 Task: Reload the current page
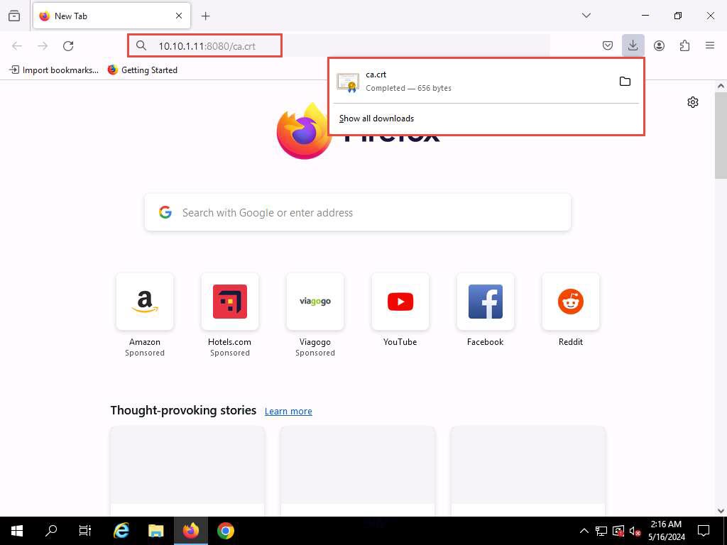pyautogui.click(x=68, y=45)
